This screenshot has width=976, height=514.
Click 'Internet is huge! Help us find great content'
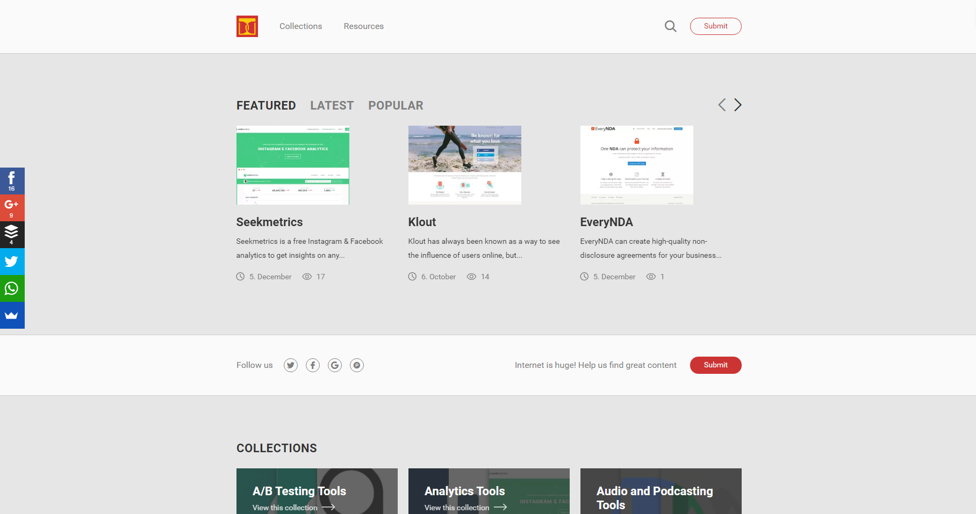(595, 365)
